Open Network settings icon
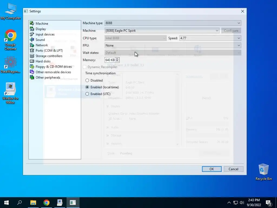277x208 pixels. pos(32,45)
